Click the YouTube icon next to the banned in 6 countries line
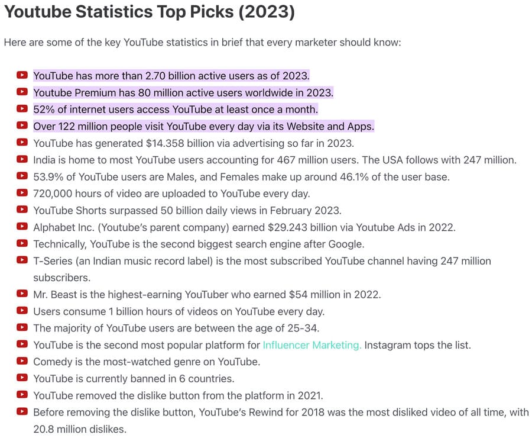This screenshot has width=532, height=438. 22,378
